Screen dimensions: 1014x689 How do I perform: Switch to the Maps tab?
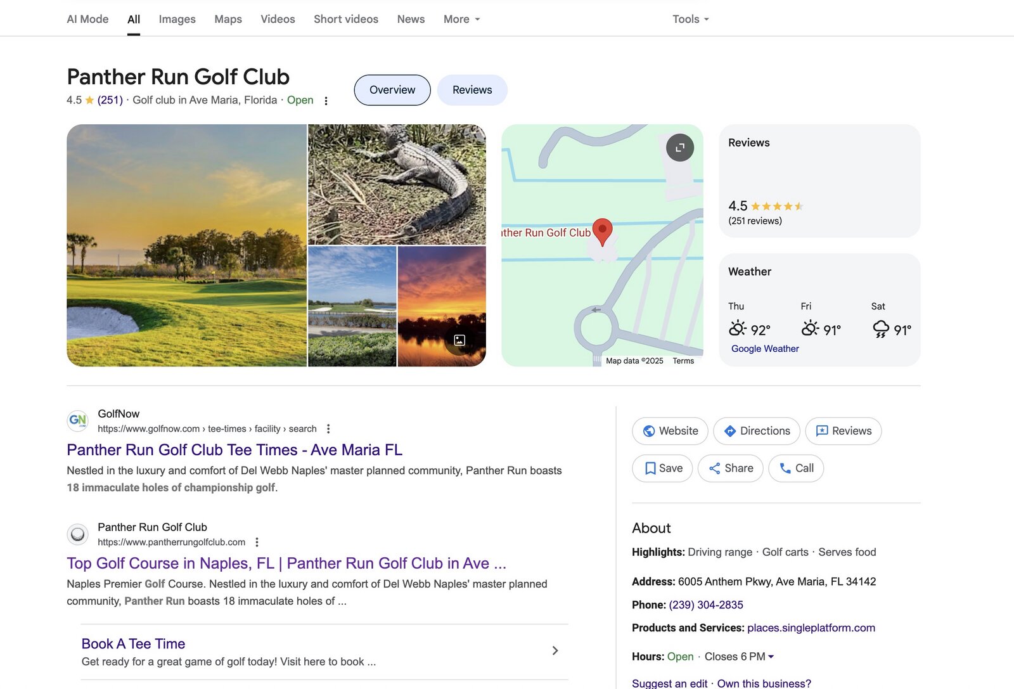[228, 19]
